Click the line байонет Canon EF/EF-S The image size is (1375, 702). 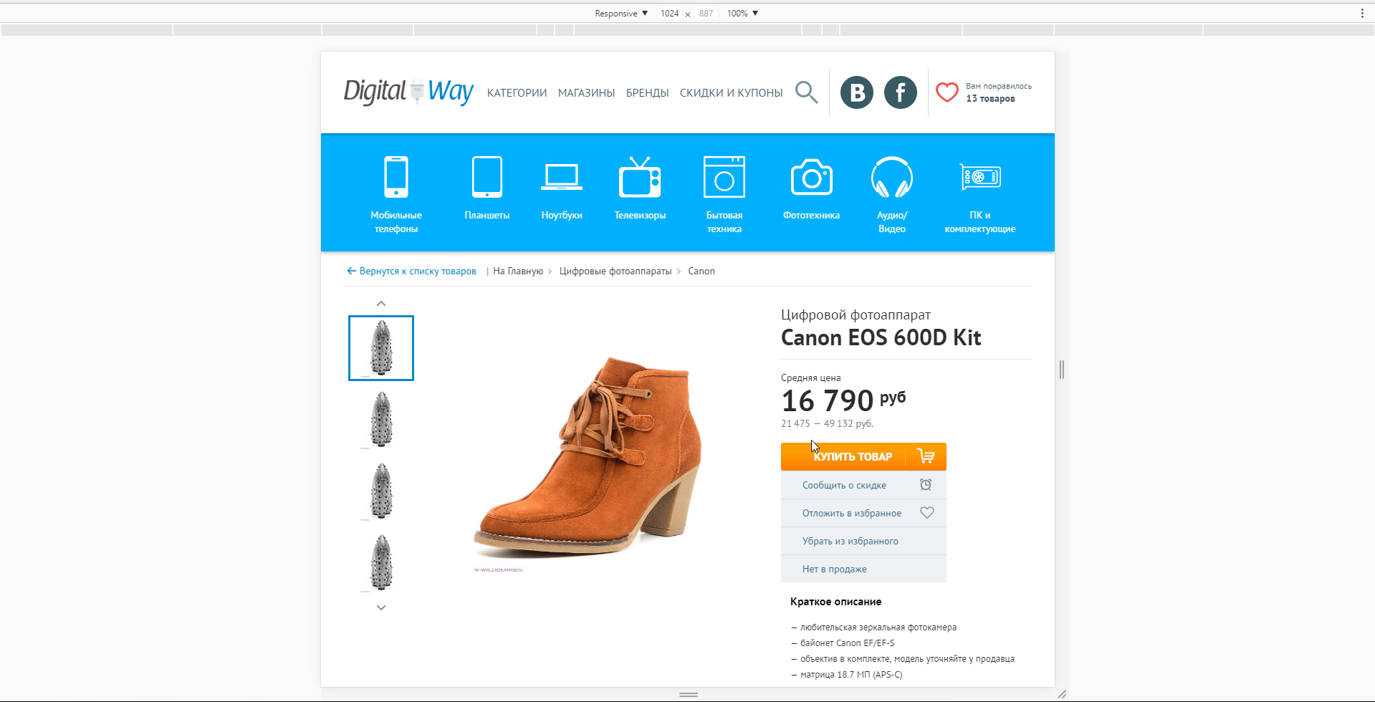pos(843,643)
